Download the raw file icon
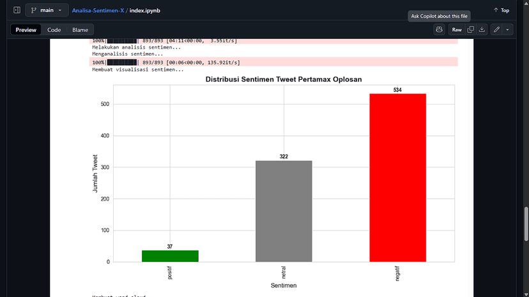This screenshot has height=297, width=529. coord(482,29)
